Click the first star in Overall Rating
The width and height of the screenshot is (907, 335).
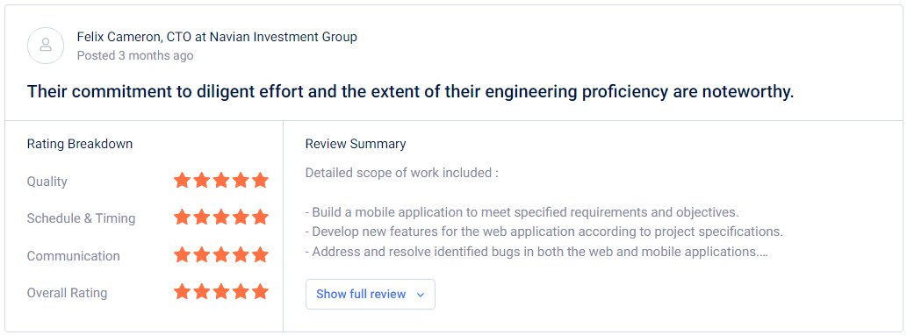[x=183, y=292]
